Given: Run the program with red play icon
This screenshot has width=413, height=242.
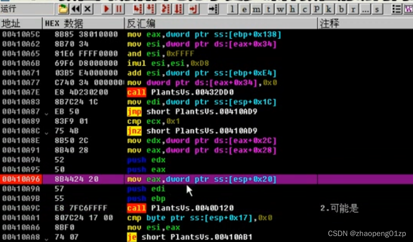Looking at the screenshot, I should (x=106, y=9).
